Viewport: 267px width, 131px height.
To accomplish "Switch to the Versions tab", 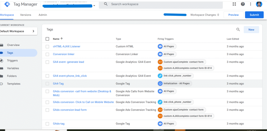I will (x=26, y=15).
